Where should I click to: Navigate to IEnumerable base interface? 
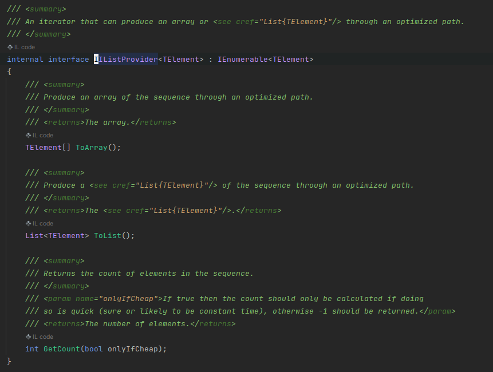pyautogui.click(x=242, y=60)
